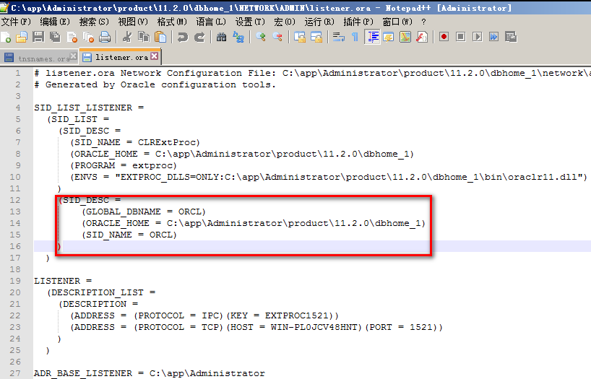Click the 'ADR_BASE_LISTENER' line

(x=150, y=373)
